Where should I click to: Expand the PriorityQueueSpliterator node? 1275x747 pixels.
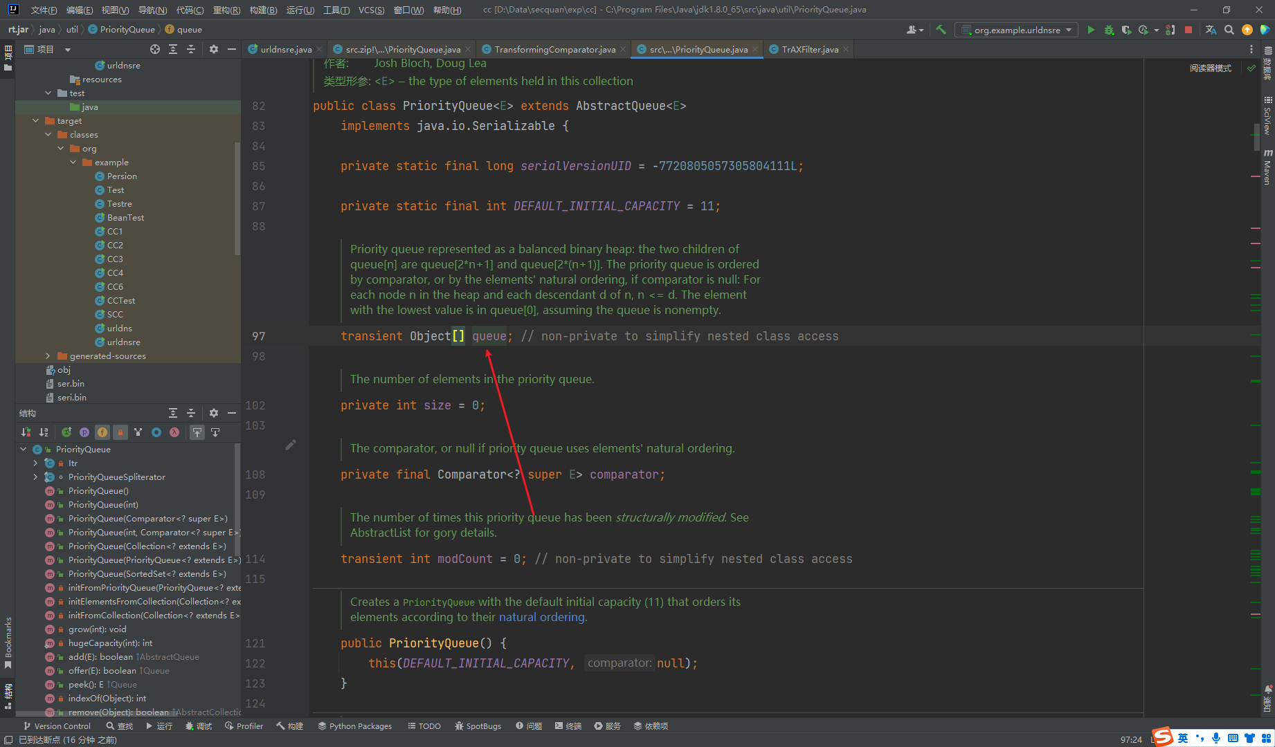coord(35,477)
